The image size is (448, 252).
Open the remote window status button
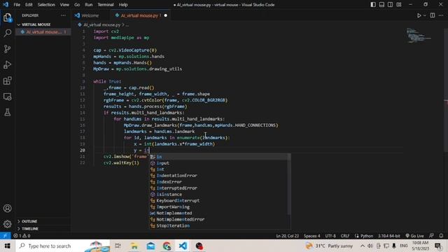pyautogui.click(x=5, y=236)
